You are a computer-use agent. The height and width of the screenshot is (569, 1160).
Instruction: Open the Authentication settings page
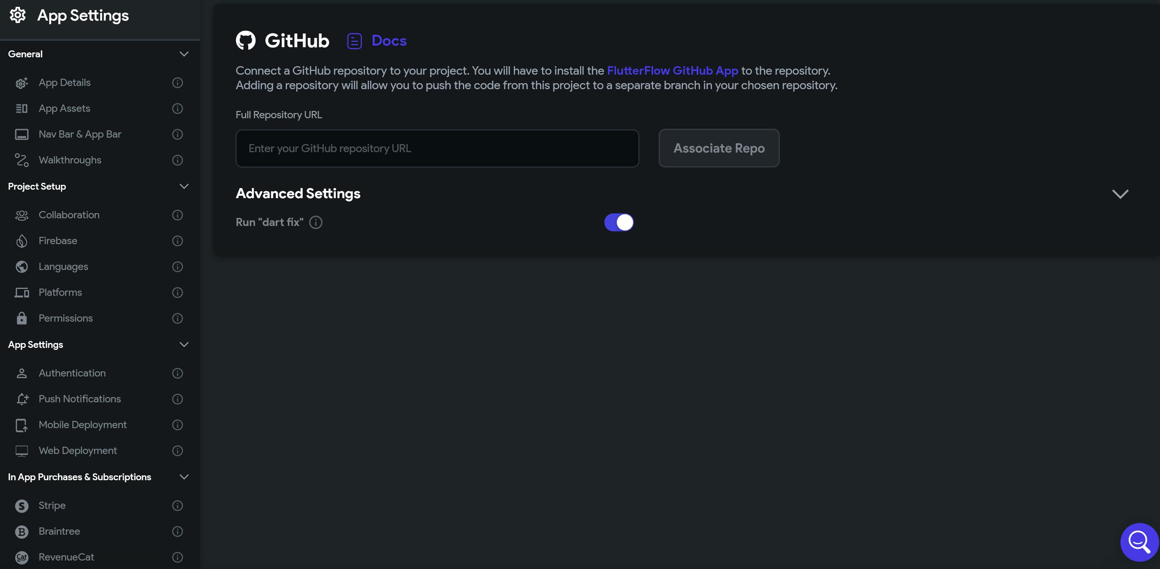[x=72, y=373]
